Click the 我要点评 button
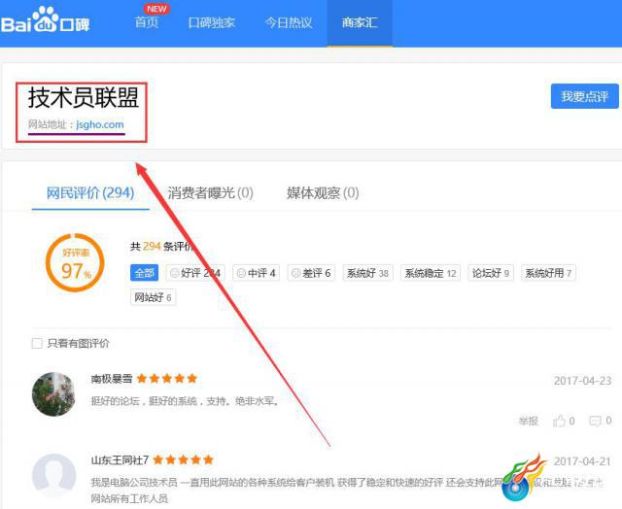Image resolution: width=622 pixels, height=509 pixels. (585, 96)
